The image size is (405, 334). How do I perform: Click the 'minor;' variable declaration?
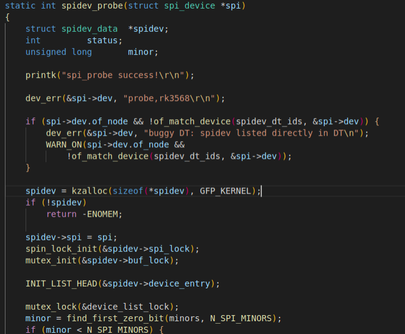tap(143, 52)
